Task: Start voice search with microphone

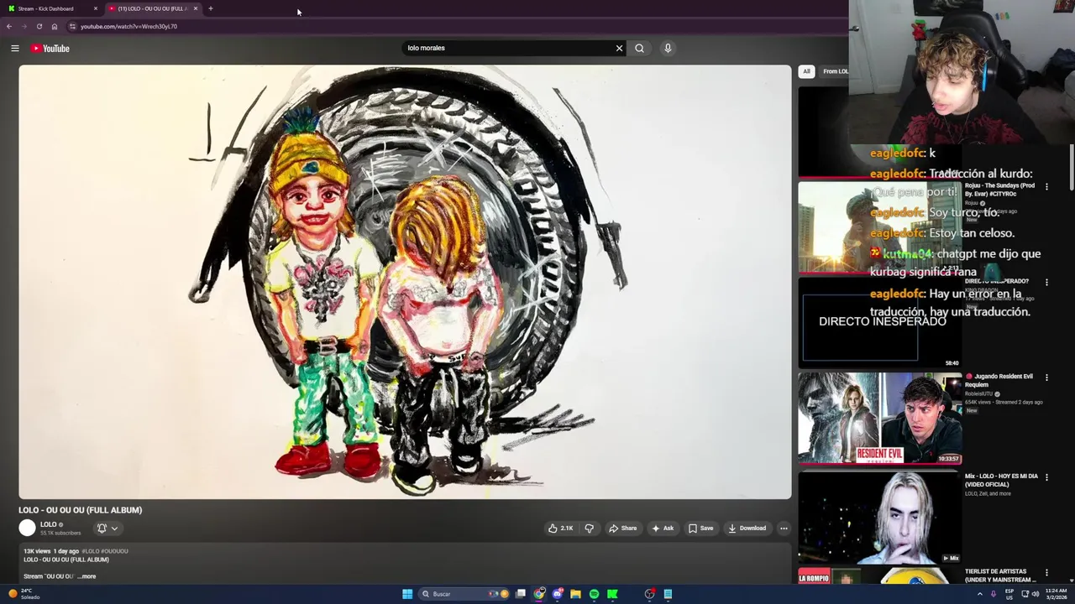Action: click(x=668, y=48)
